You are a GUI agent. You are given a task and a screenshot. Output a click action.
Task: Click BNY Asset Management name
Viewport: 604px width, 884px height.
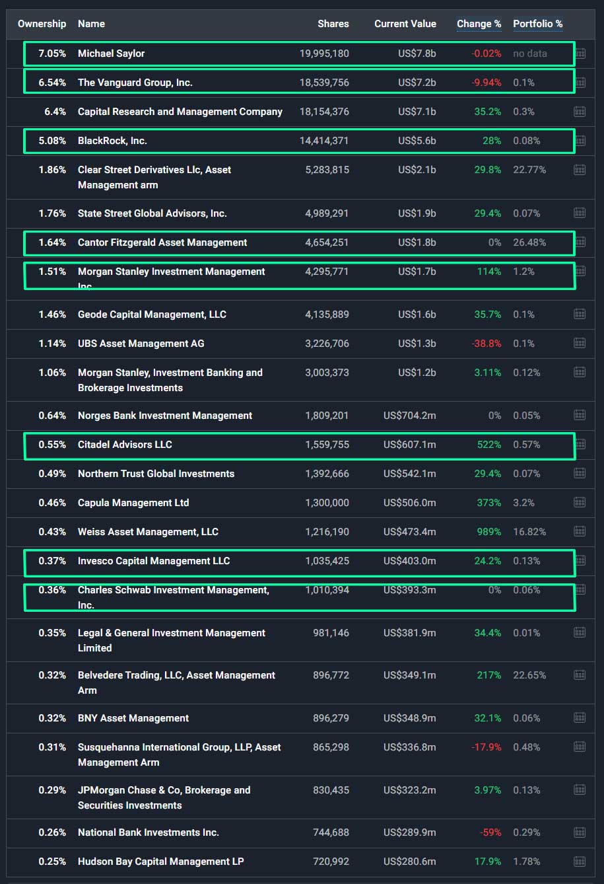click(x=133, y=718)
